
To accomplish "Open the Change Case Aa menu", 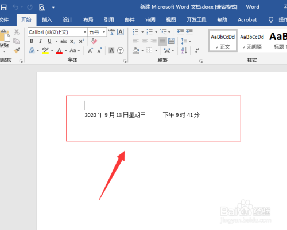I will click(75, 50).
